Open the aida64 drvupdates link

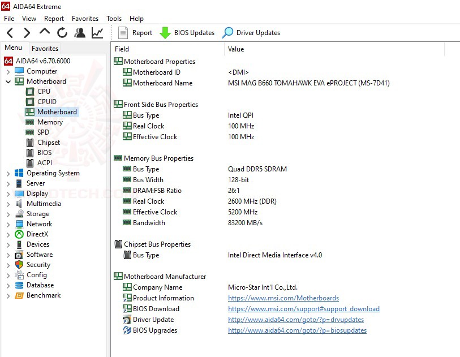coord(296,320)
